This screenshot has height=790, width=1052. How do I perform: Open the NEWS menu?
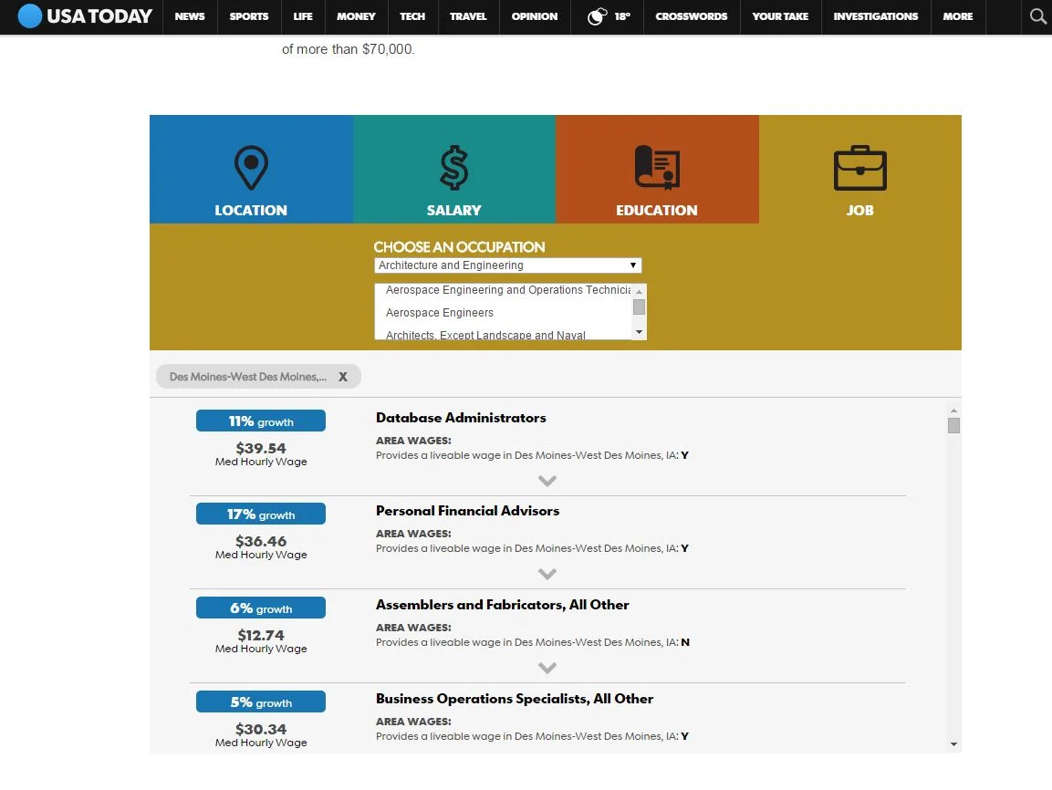point(190,16)
